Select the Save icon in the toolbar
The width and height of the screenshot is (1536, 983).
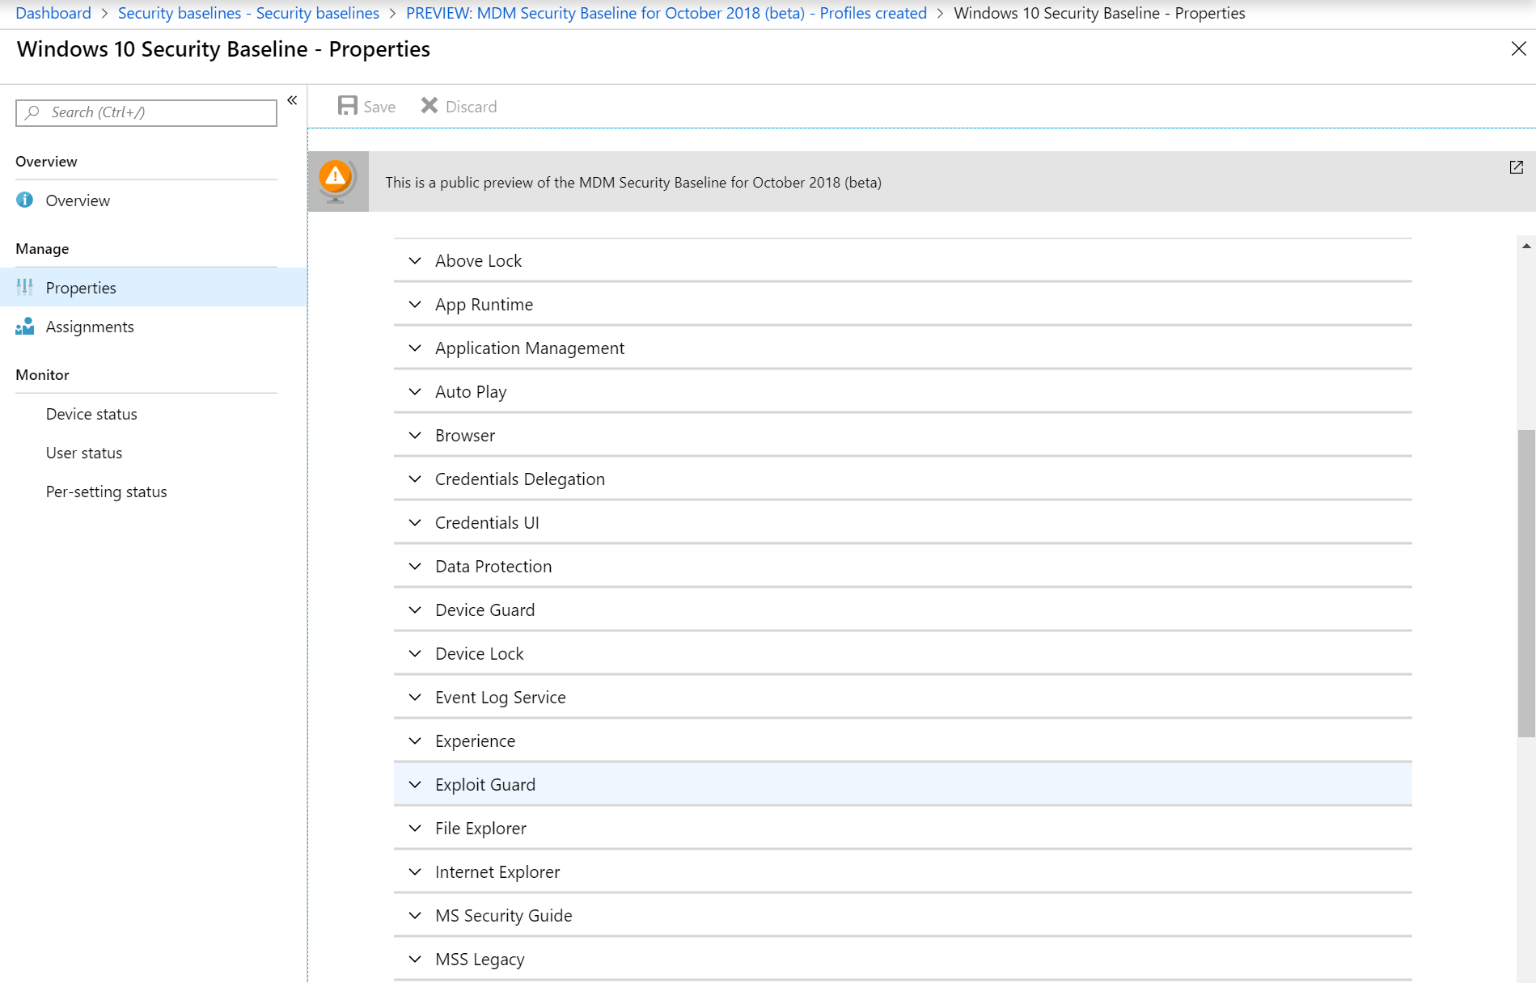[348, 105]
